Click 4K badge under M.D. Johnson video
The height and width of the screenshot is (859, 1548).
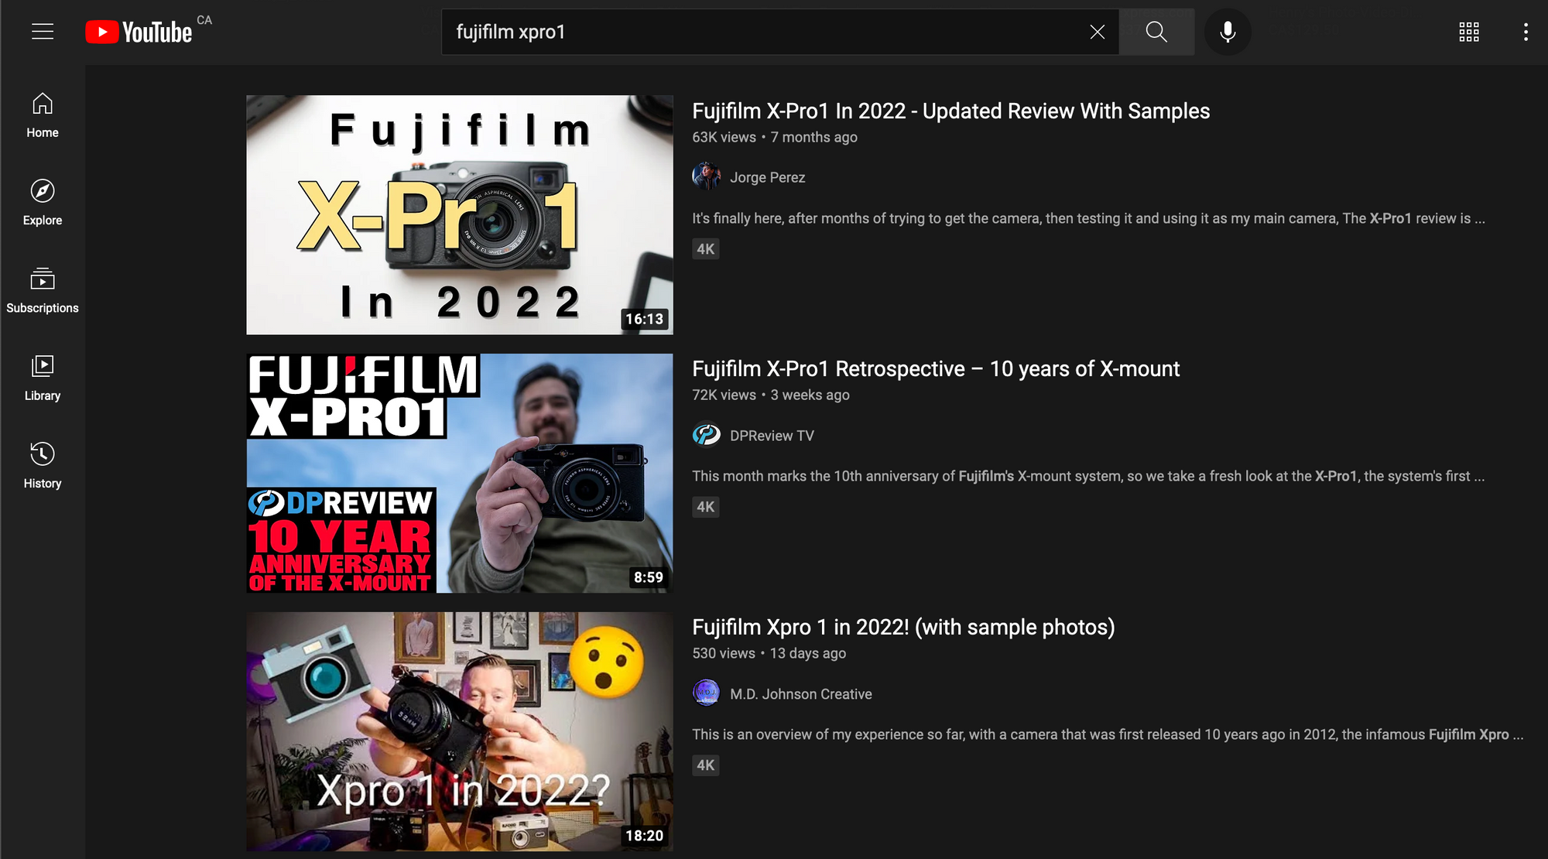(706, 765)
